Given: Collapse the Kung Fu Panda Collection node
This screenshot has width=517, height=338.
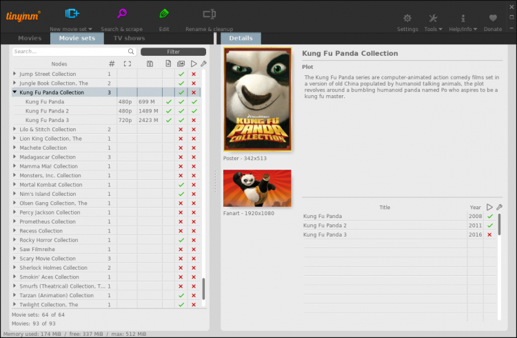Looking at the screenshot, I should pyautogui.click(x=15, y=92).
